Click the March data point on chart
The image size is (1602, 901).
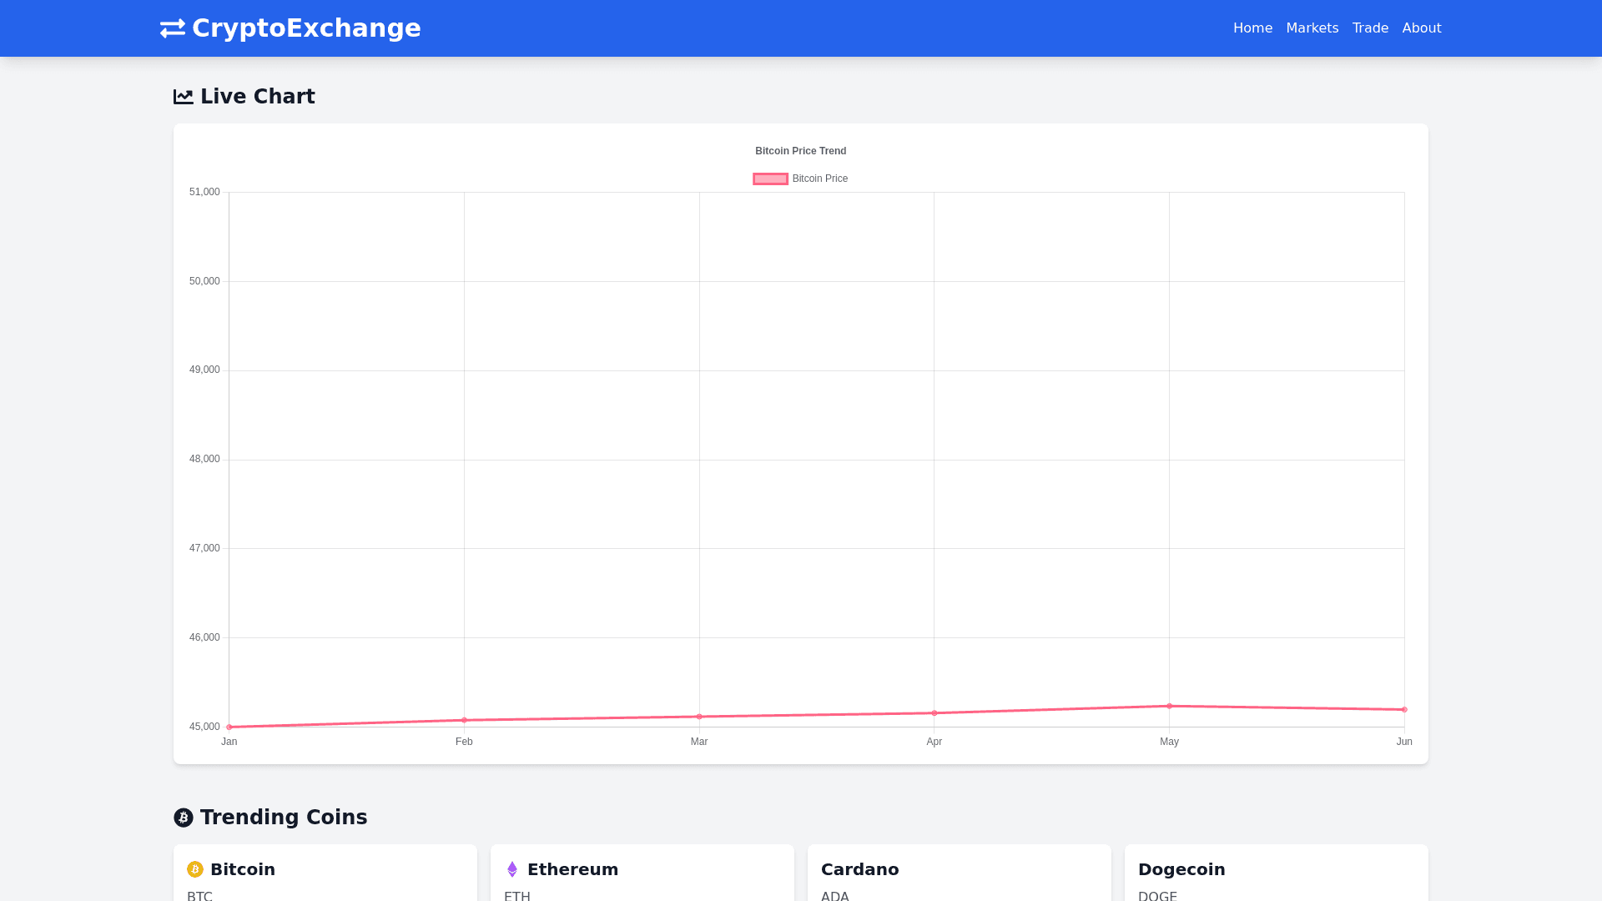[x=699, y=717]
